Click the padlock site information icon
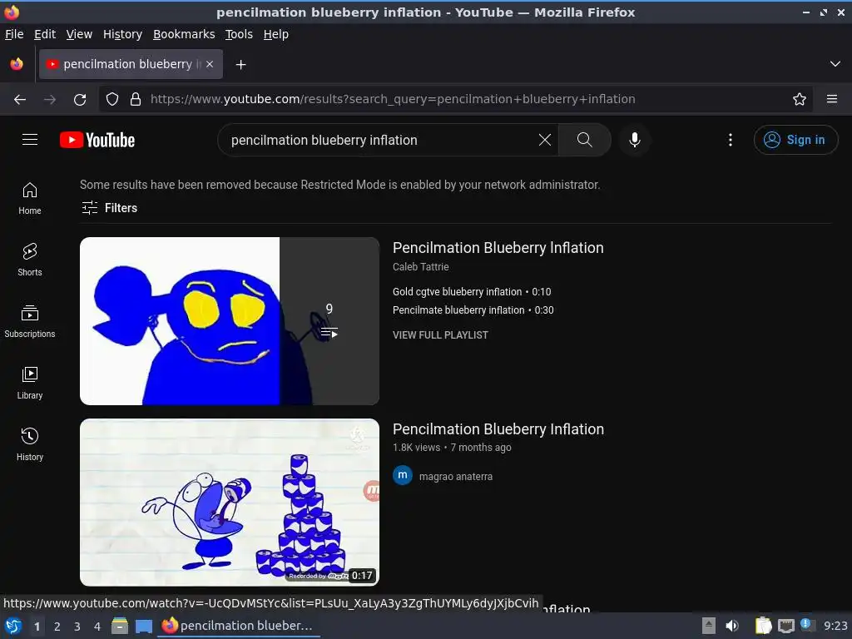Viewport: 852px width, 639px height. pyautogui.click(x=136, y=100)
